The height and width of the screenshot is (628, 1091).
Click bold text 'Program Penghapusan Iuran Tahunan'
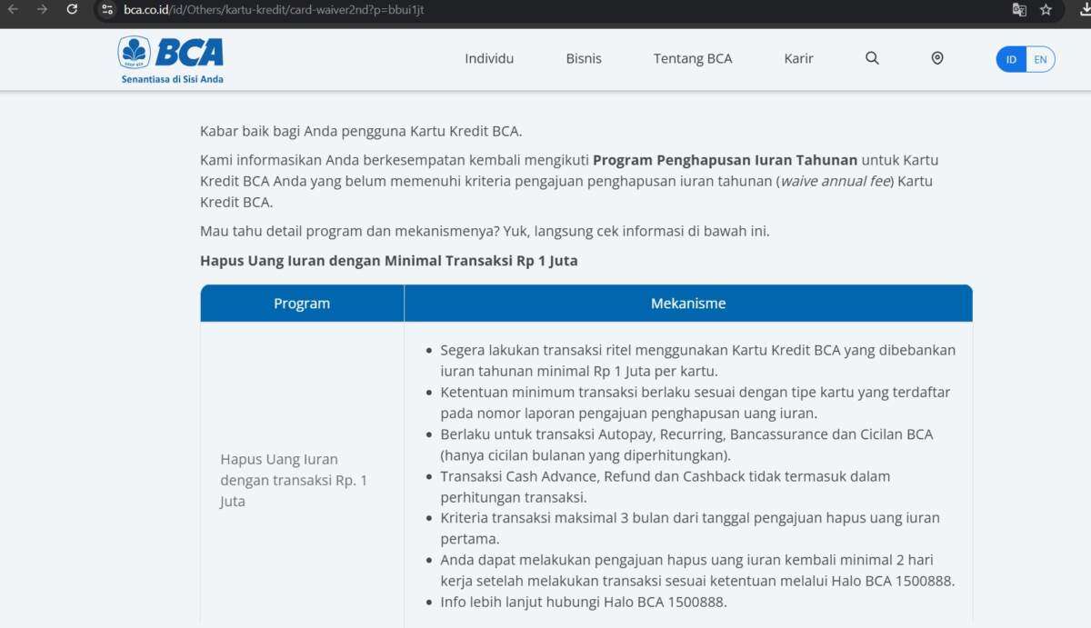click(726, 160)
